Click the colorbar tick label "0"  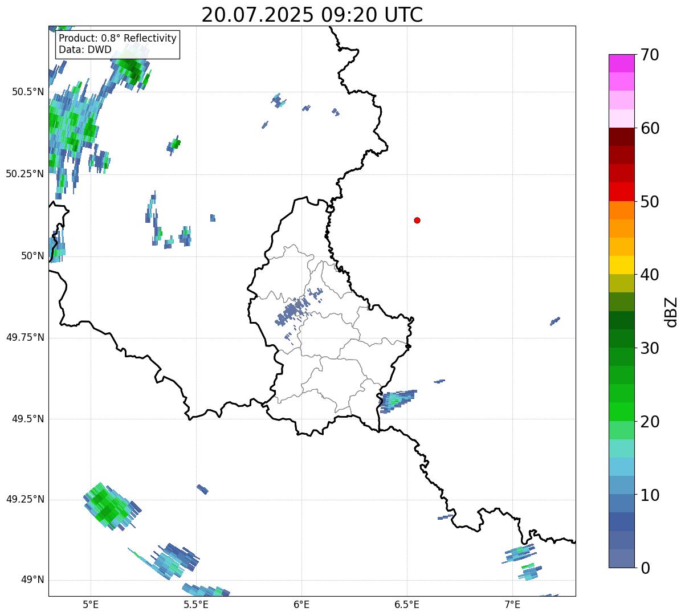coord(645,568)
